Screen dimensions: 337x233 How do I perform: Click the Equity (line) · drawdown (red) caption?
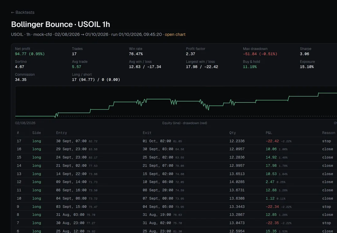[185, 123]
